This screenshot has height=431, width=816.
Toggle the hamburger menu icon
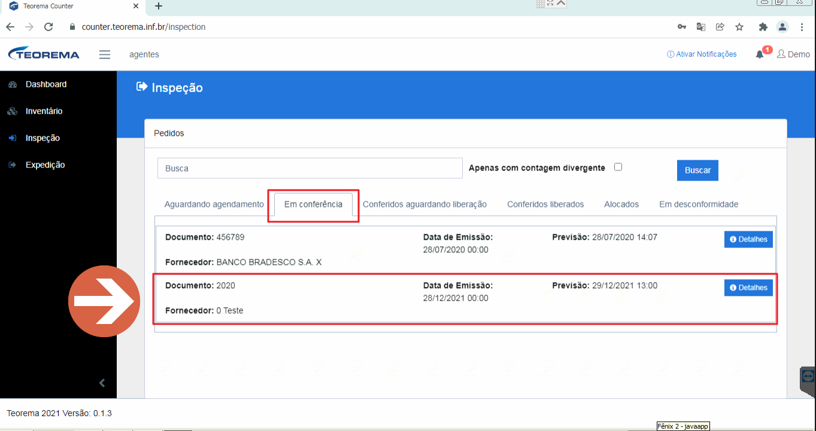[105, 54]
